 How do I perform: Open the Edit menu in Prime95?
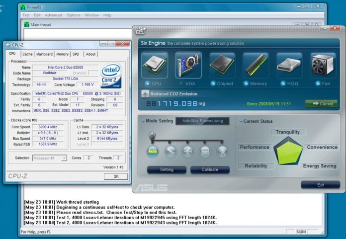(x=37, y=15)
